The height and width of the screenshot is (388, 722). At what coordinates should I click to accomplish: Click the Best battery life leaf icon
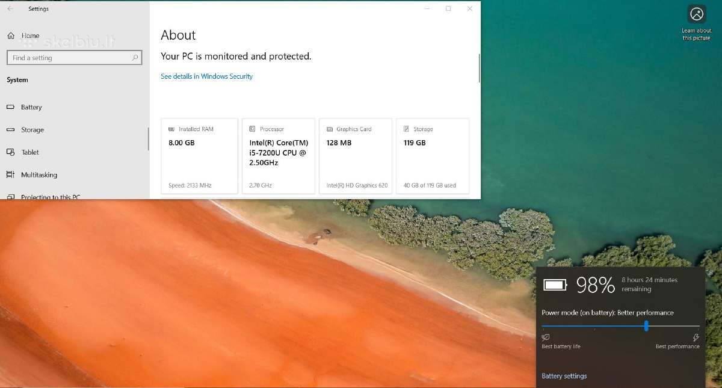pos(546,338)
